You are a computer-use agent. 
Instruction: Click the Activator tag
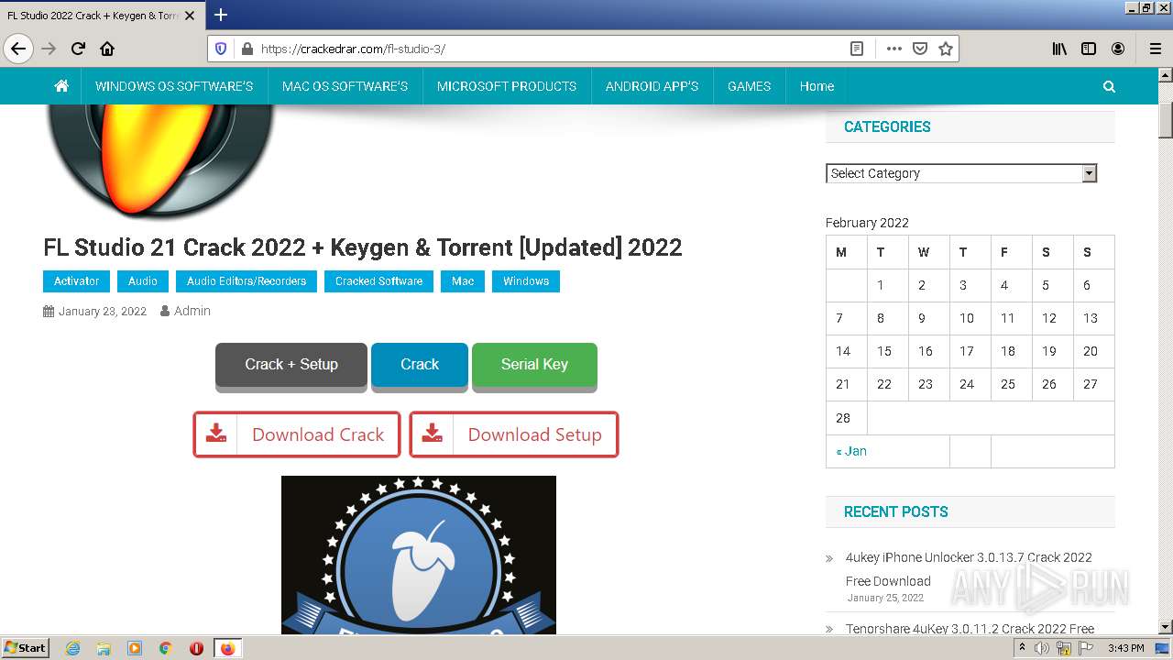pyautogui.click(x=76, y=281)
